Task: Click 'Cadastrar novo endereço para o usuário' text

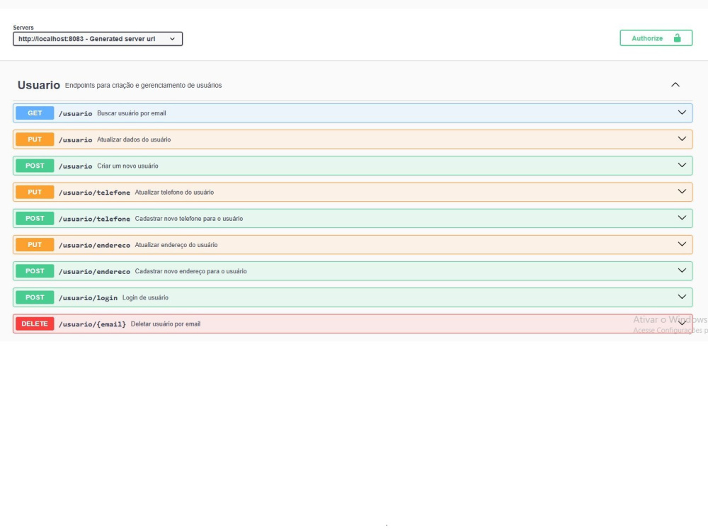Action: pos(190,271)
